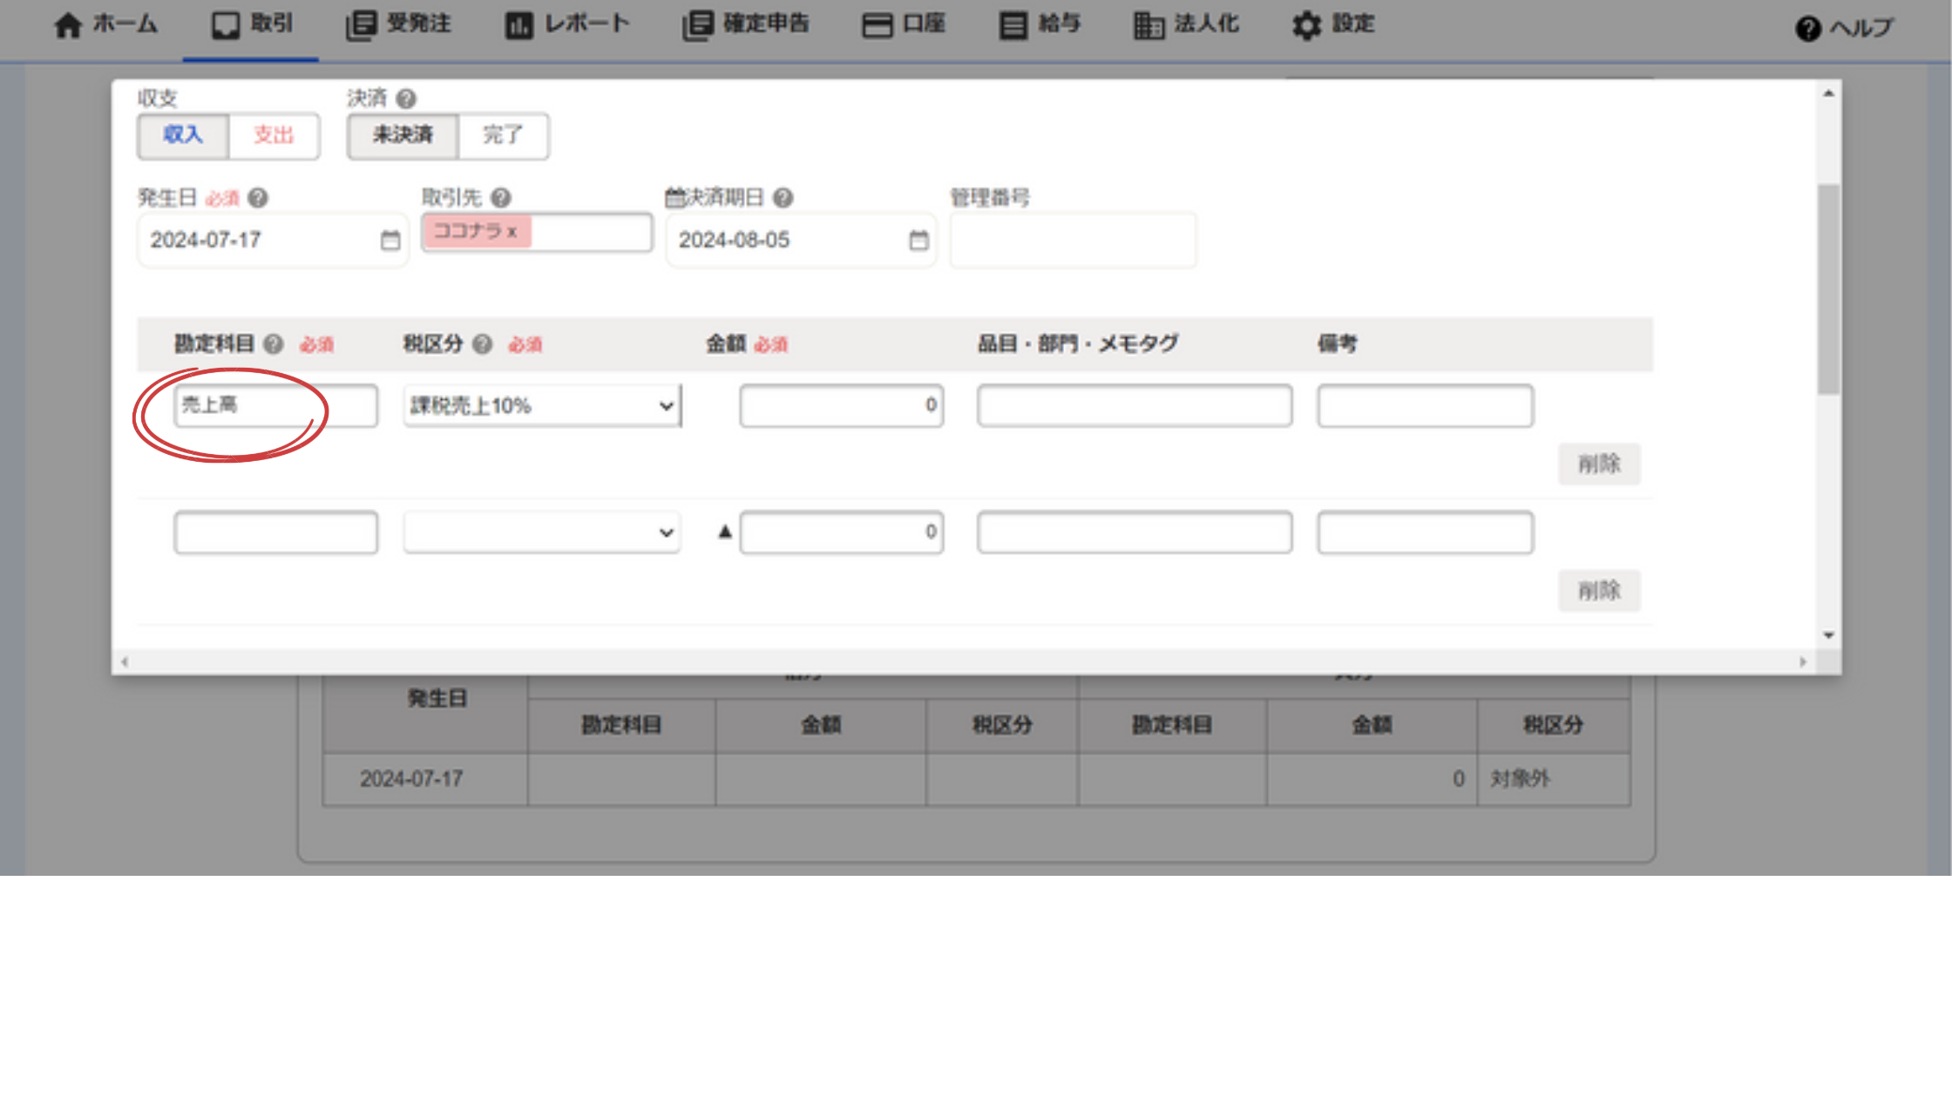The image size is (1952, 1098).
Task: Remove the ココナラ tag with x
Action: [x=512, y=232]
